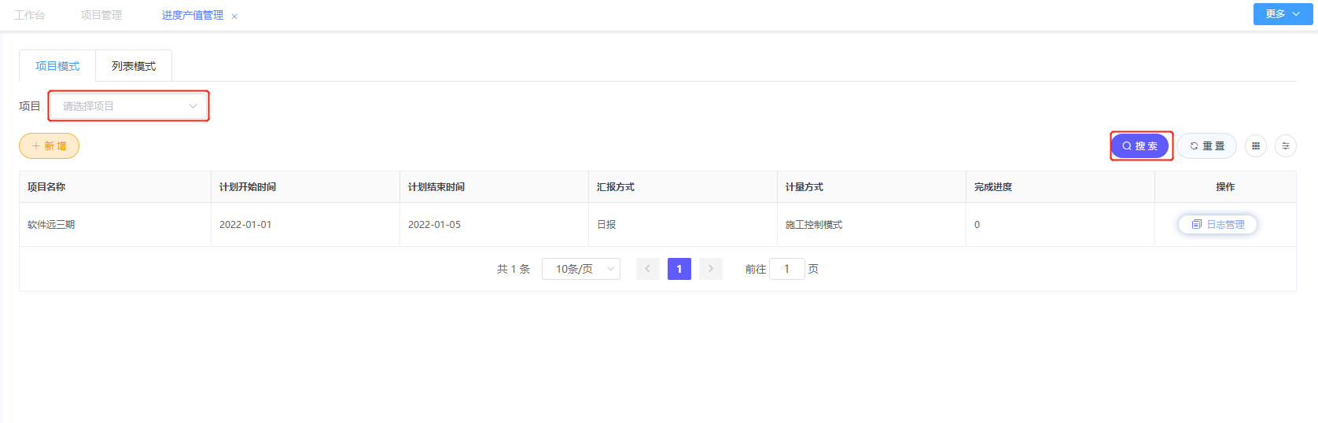Close the 进度产值管理 tab
The image size is (1318, 423).
click(234, 16)
